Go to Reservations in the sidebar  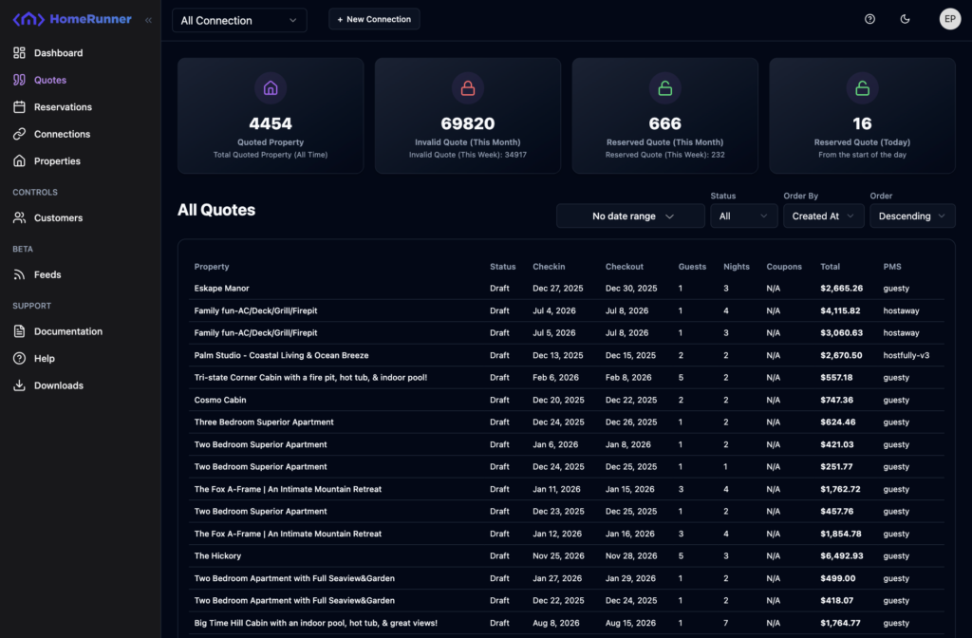(63, 107)
